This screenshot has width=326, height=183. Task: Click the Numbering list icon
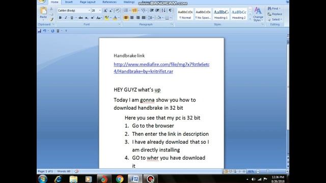pos(134,10)
